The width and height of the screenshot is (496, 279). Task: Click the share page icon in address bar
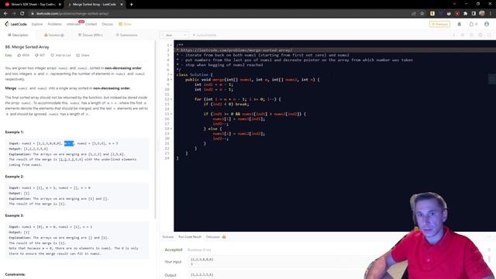click(413, 14)
